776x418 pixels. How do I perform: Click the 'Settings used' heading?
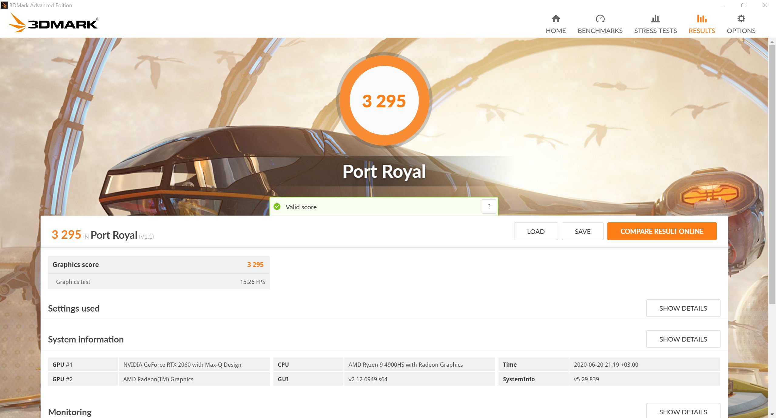tap(74, 308)
